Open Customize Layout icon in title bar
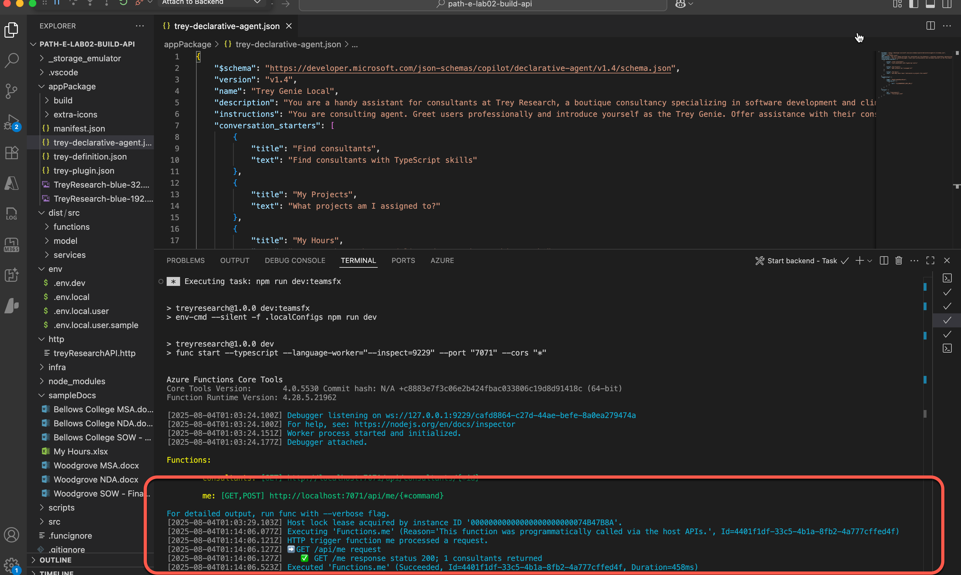This screenshot has height=575, width=961. [x=897, y=4]
